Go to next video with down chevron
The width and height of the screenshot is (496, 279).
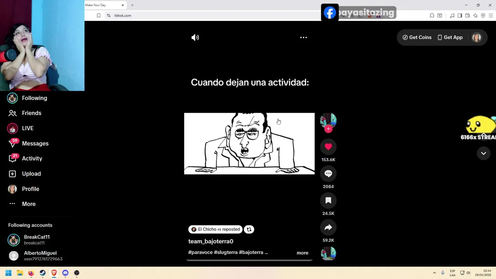(x=484, y=153)
